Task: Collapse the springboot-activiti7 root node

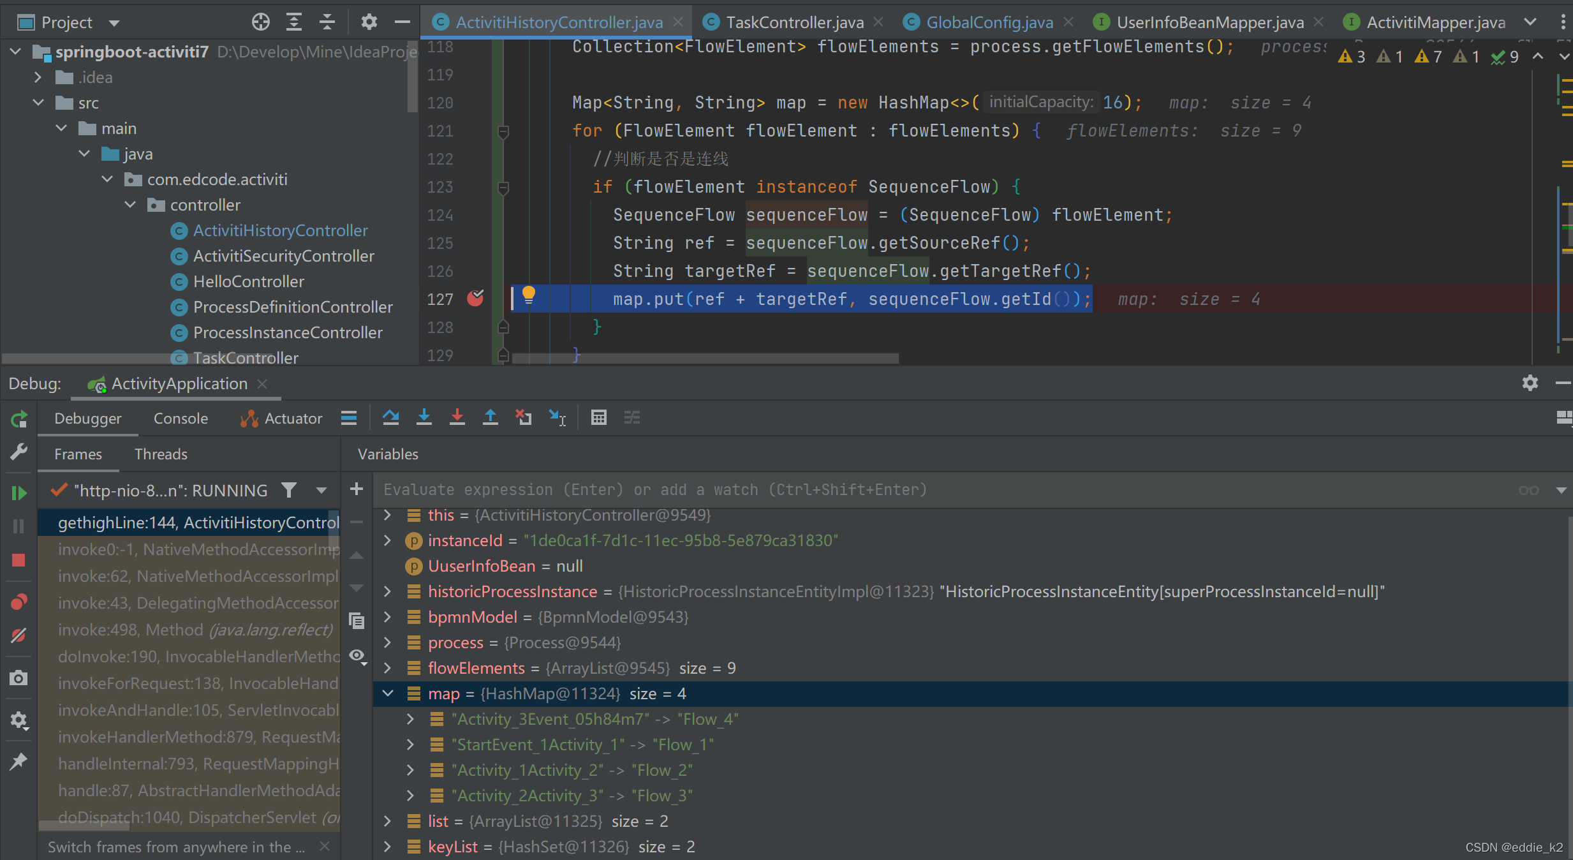Action: tap(16, 51)
